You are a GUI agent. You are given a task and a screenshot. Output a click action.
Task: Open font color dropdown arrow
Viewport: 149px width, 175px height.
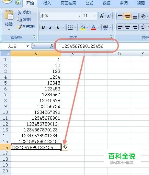(98, 27)
